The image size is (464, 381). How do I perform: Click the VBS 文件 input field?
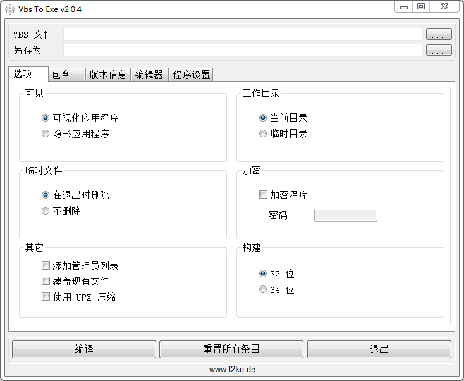point(242,35)
